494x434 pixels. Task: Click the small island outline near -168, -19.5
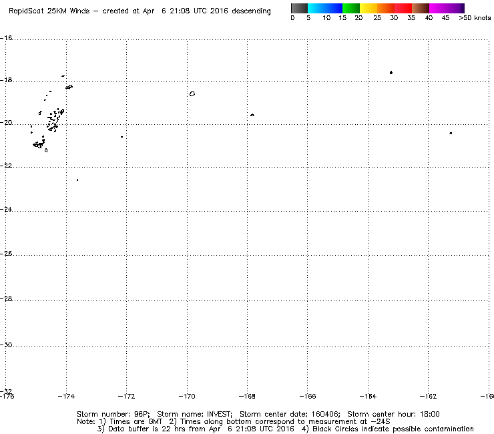pyautogui.click(x=252, y=115)
